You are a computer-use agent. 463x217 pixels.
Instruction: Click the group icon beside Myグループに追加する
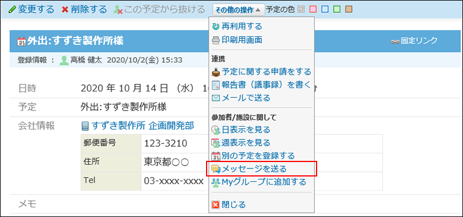(216, 182)
